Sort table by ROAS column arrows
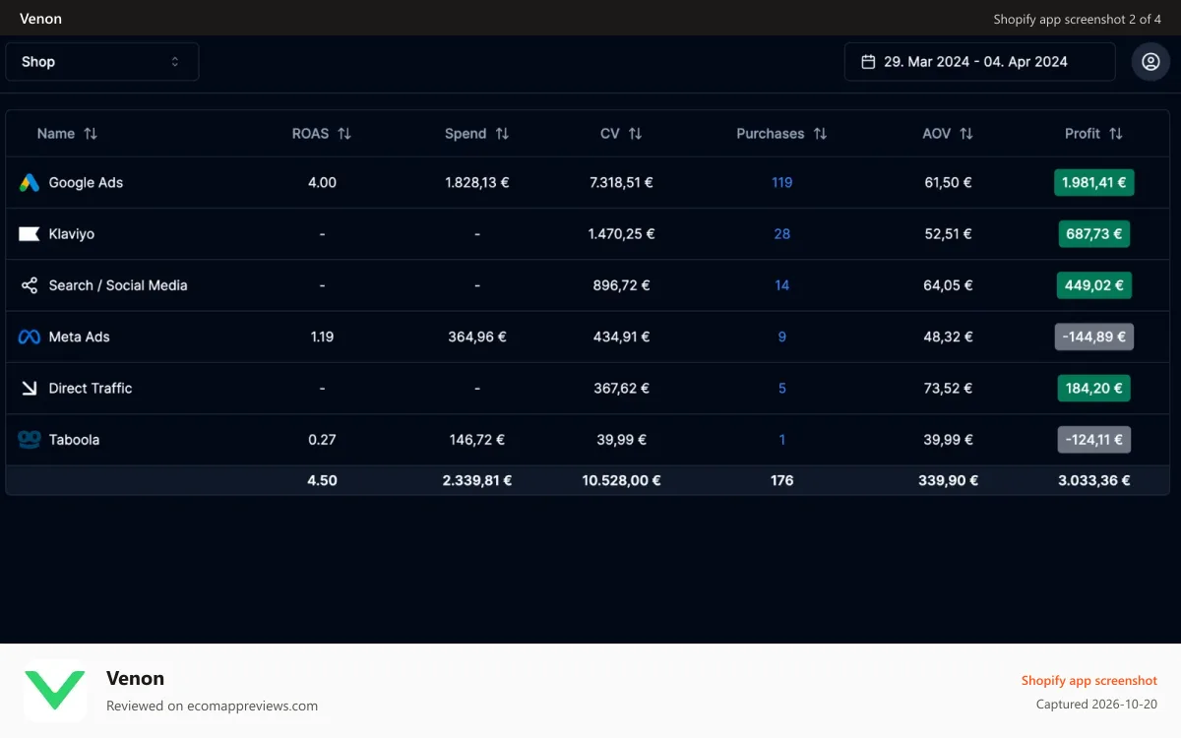This screenshot has width=1181, height=738. (344, 134)
